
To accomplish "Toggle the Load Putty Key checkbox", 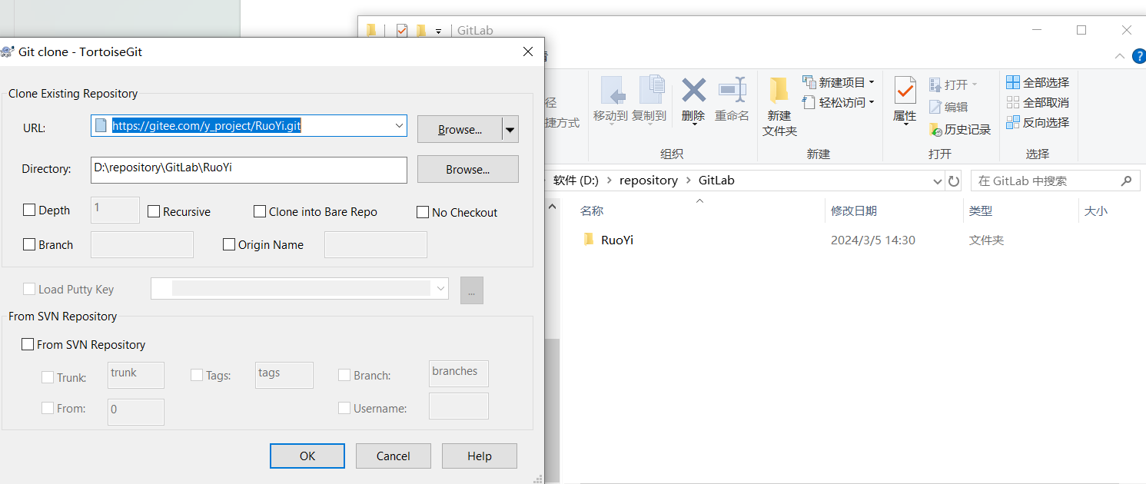I will tap(29, 289).
